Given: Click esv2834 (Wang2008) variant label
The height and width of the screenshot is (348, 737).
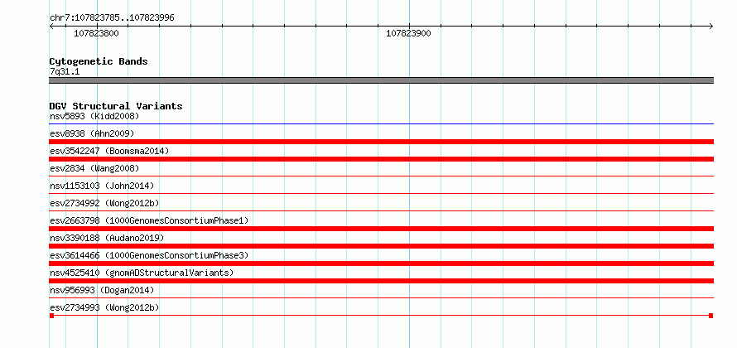Looking at the screenshot, I should (94, 168).
